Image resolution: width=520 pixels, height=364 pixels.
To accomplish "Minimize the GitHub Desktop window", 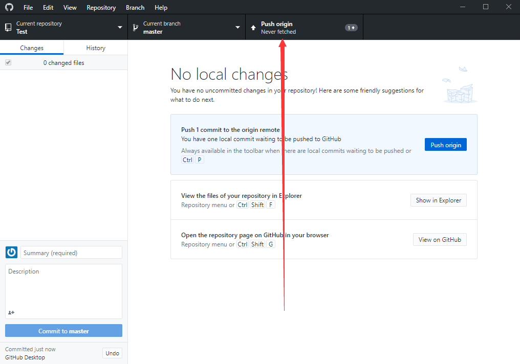I will pos(463,7).
